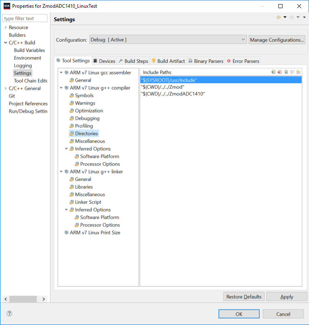Go forward with the greyed arrow icon
This screenshot has width=309, height=325.
point(291,17)
